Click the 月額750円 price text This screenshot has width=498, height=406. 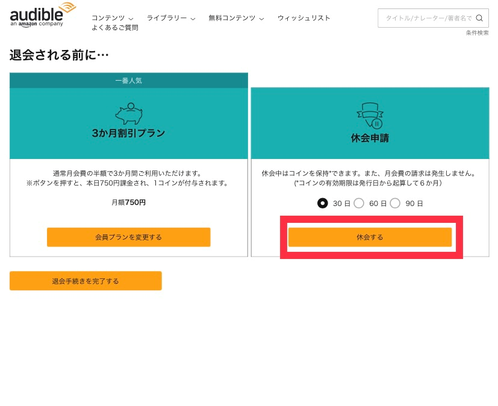(x=129, y=202)
